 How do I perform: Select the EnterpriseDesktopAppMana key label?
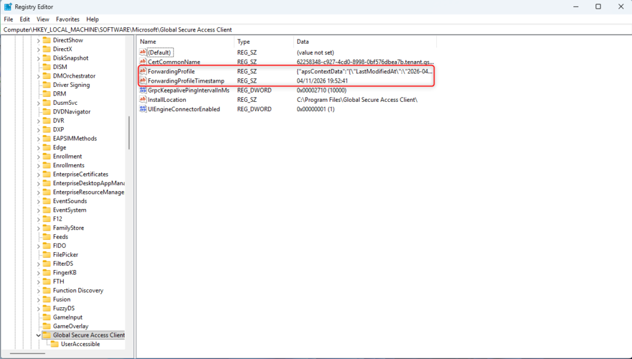[89, 183]
